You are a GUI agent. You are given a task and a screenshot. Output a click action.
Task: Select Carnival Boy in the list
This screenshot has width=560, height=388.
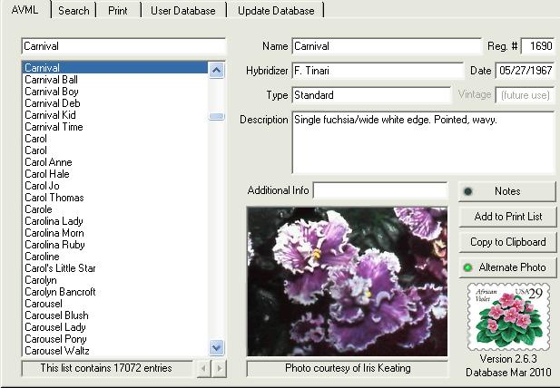pyautogui.click(x=115, y=92)
